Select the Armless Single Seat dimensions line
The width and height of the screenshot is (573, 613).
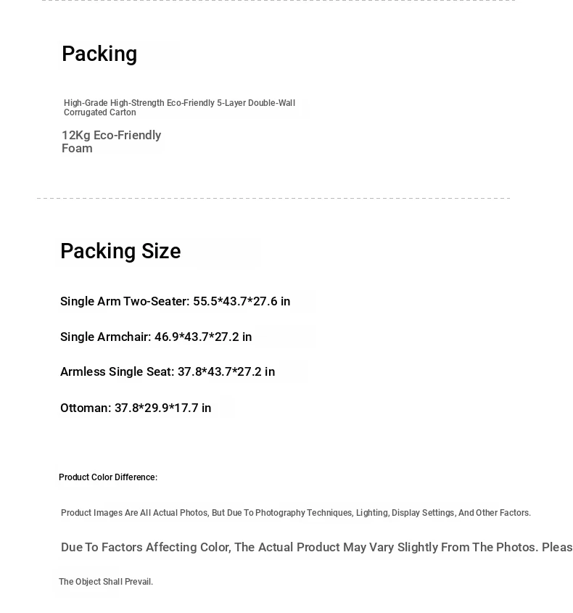[x=168, y=371]
